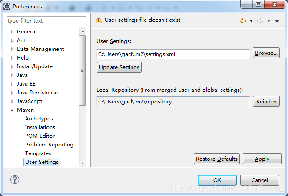This screenshot has width=288, height=196.
Task: Expand the Java tree node
Action: coord(12,75)
